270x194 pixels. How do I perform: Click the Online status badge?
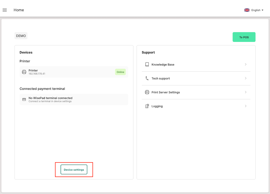120,72
